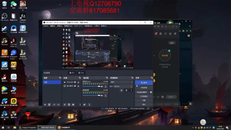This screenshot has width=231, height=130.
Task: Pop out the audio mixer dock panel
Action: click(107, 78)
